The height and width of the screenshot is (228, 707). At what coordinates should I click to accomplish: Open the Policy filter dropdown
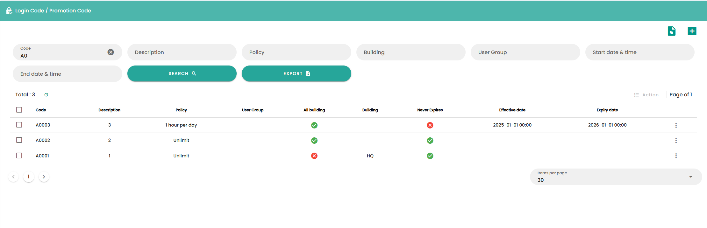click(296, 52)
